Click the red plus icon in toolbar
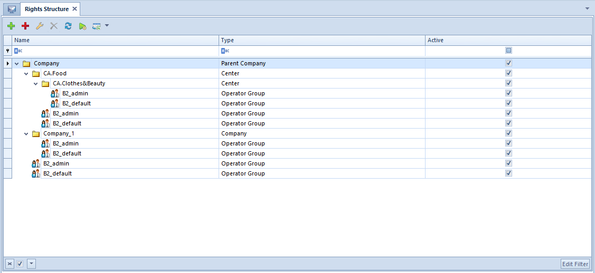 click(25, 26)
